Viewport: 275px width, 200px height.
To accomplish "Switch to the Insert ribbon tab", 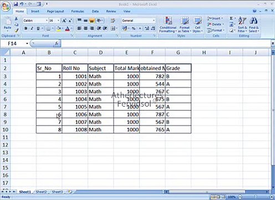I will [35, 11].
